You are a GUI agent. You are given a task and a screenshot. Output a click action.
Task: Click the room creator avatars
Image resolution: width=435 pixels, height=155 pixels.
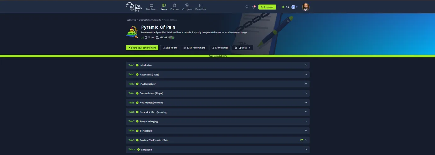[x=172, y=37]
